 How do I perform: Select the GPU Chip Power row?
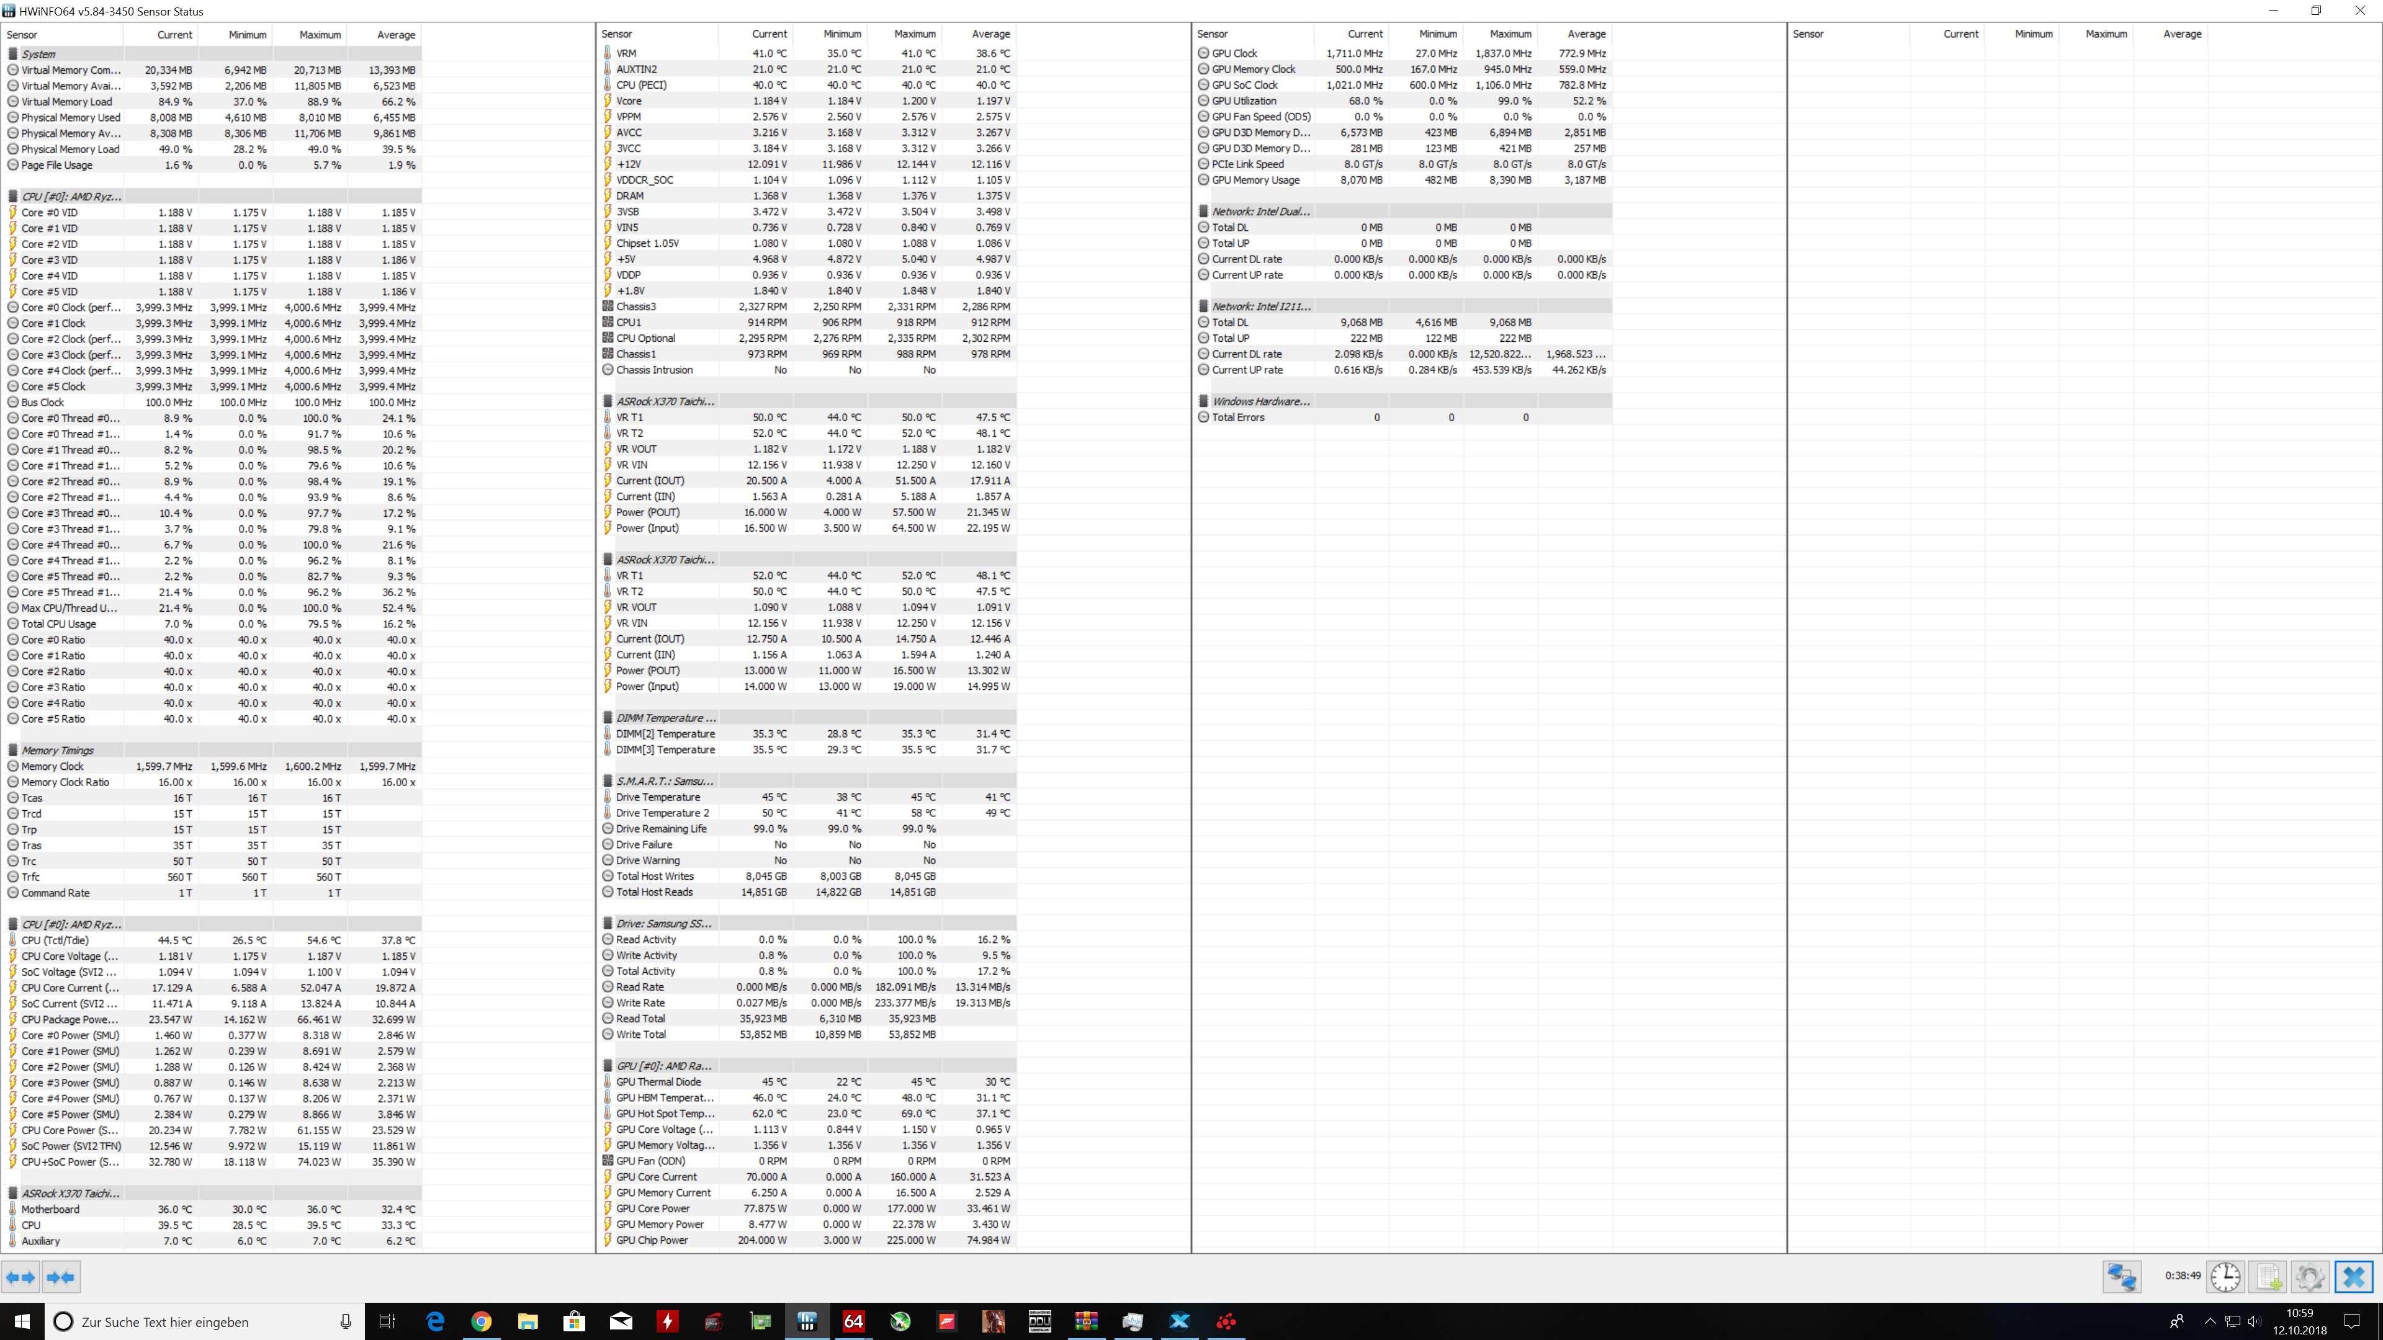(807, 1240)
